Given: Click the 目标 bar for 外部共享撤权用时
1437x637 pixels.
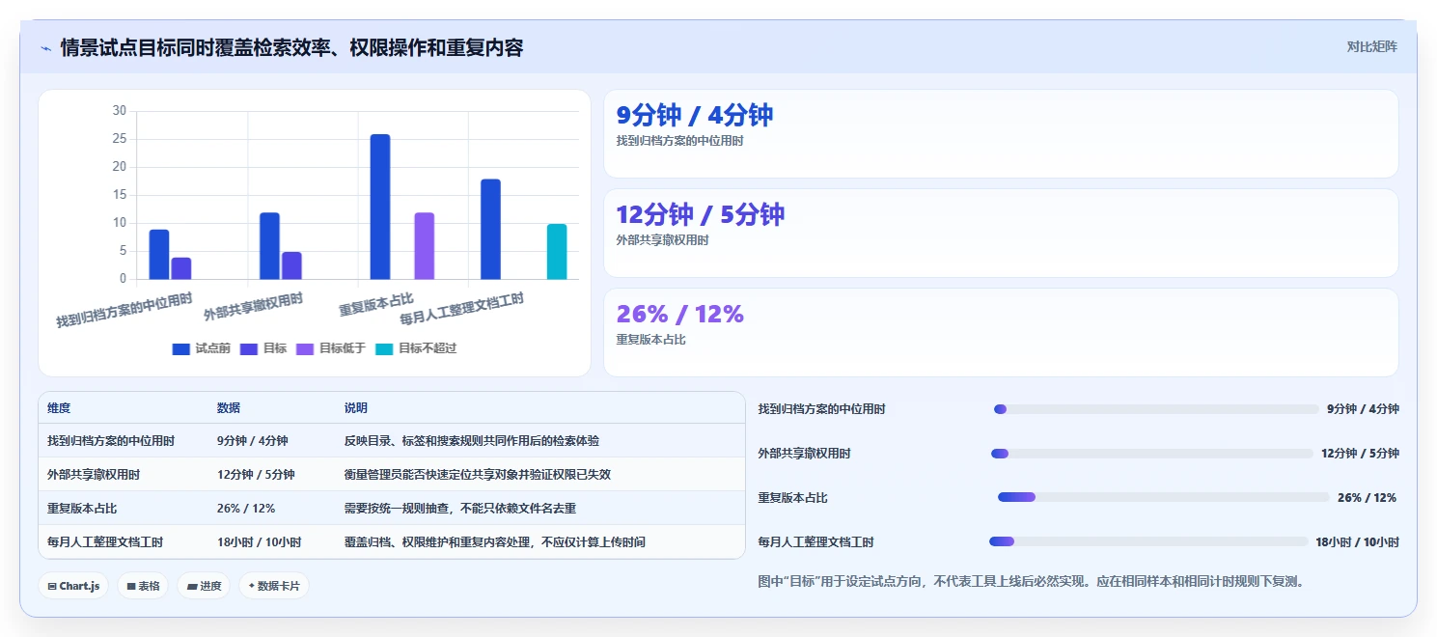Looking at the screenshot, I should pyautogui.click(x=291, y=265).
